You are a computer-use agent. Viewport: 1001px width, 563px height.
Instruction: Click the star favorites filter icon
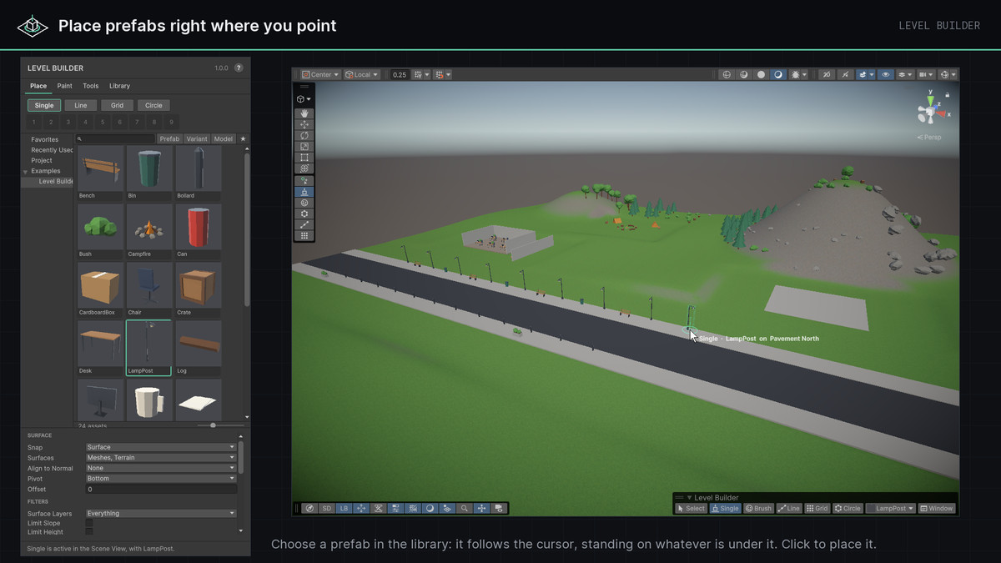tap(243, 138)
